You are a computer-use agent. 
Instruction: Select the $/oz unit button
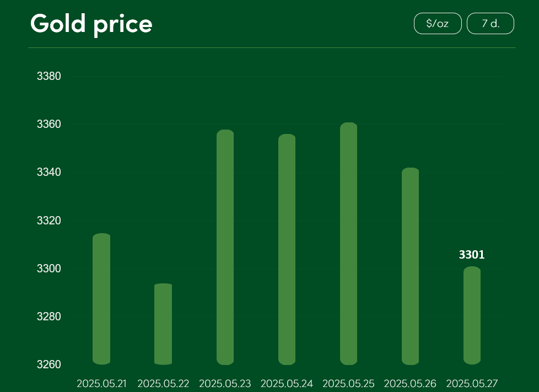[x=438, y=23]
